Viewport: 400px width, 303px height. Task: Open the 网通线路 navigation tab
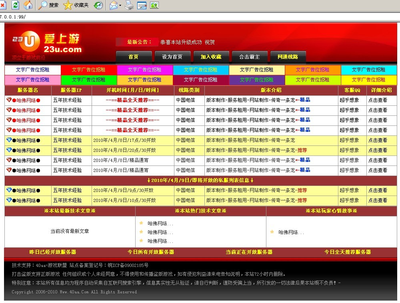[x=289, y=57]
